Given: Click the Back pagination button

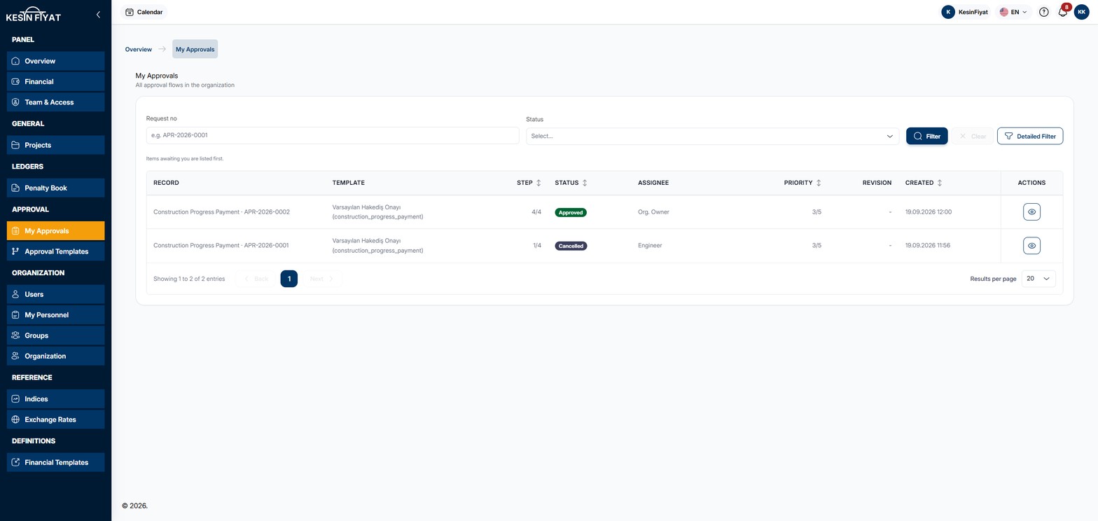Looking at the screenshot, I should click(x=256, y=279).
